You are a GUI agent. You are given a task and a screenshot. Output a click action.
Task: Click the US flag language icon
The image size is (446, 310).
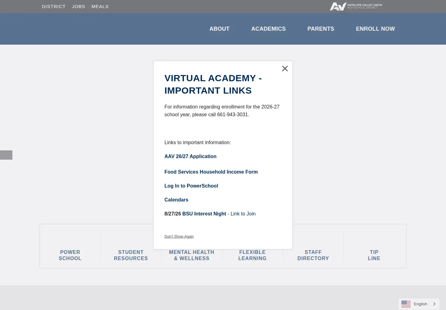(x=406, y=304)
